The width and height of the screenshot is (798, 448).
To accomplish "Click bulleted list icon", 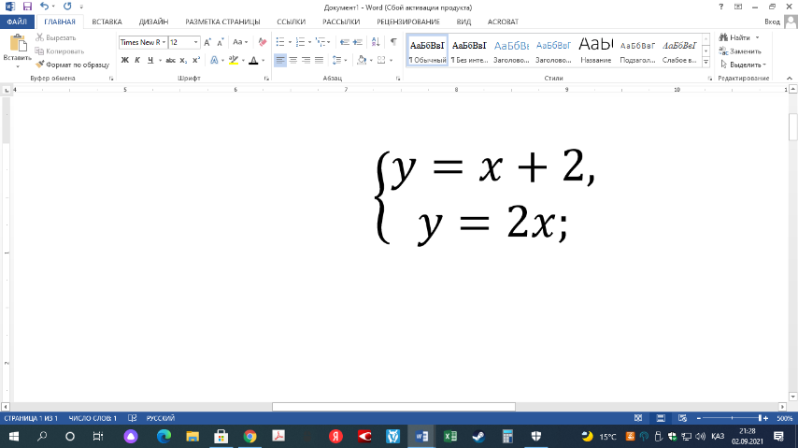I will coord(280,42).
